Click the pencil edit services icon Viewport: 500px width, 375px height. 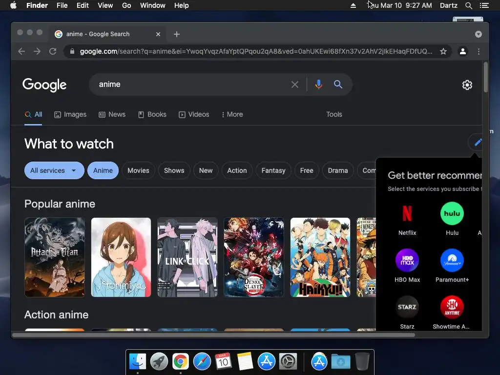click(x=478, y=142)
